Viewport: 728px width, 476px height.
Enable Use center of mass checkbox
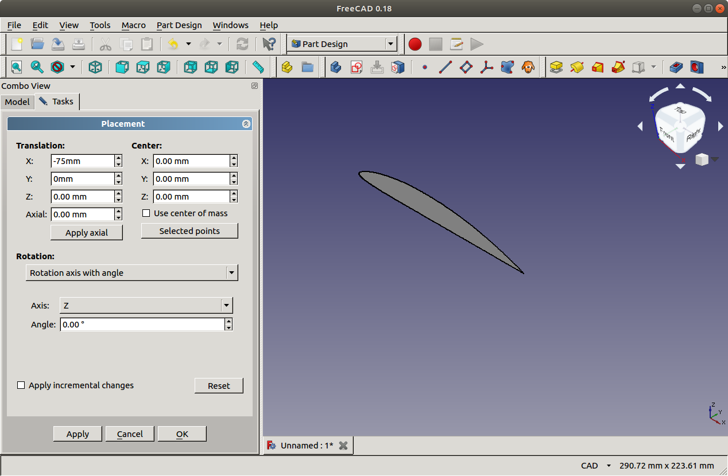tap(146, 213)
